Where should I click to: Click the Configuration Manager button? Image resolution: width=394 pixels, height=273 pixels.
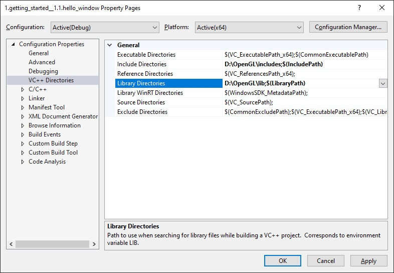point(348,27)
